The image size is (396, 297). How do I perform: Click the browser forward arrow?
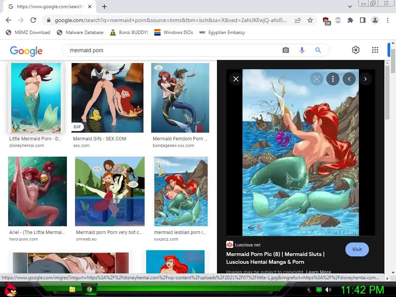21,20
